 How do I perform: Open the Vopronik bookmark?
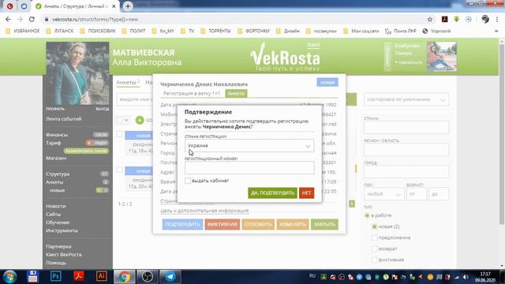click(x=436, y=31)
